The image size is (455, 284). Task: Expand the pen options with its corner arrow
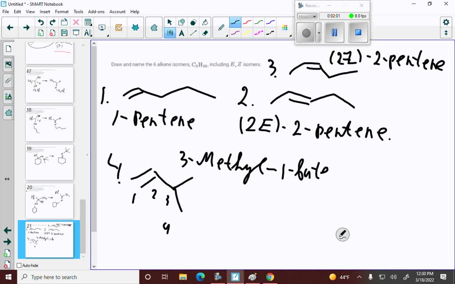(226, 35)
